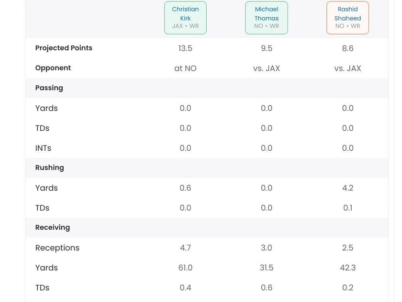Image resolution: width=402 pixels, height=302 pixels.
Task: Click the Passing section header
Action: (x=49, y=88)
